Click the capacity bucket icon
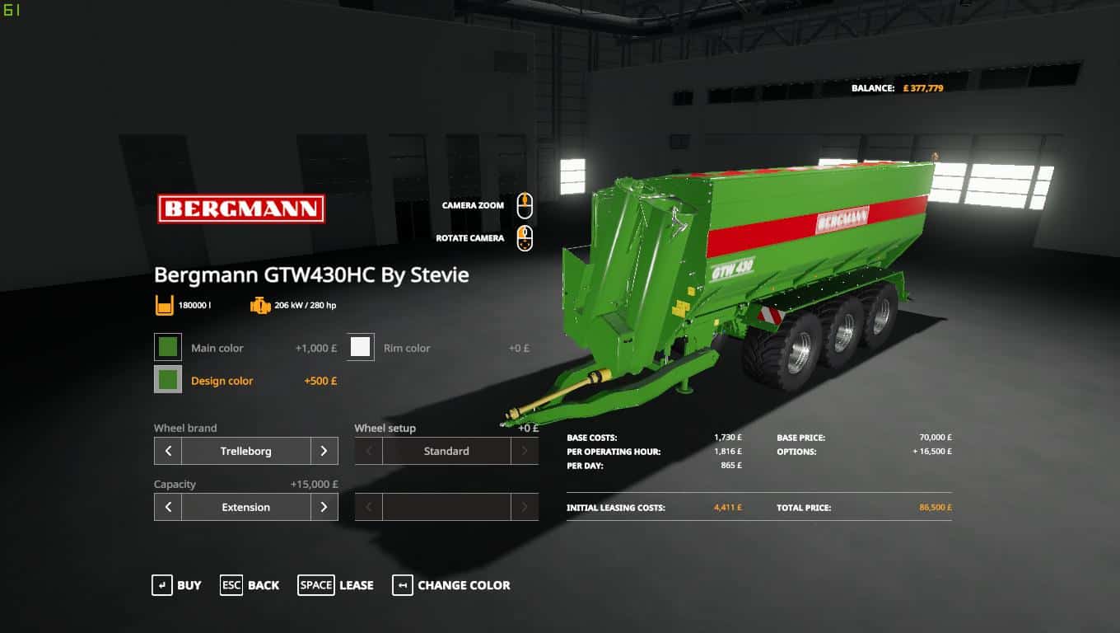Screen dimensions: 1120x633 165,305
